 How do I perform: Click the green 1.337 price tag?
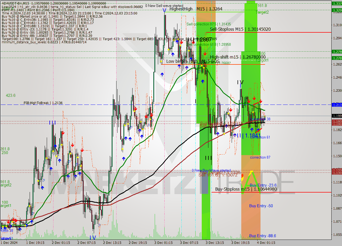tap(337, 3)
